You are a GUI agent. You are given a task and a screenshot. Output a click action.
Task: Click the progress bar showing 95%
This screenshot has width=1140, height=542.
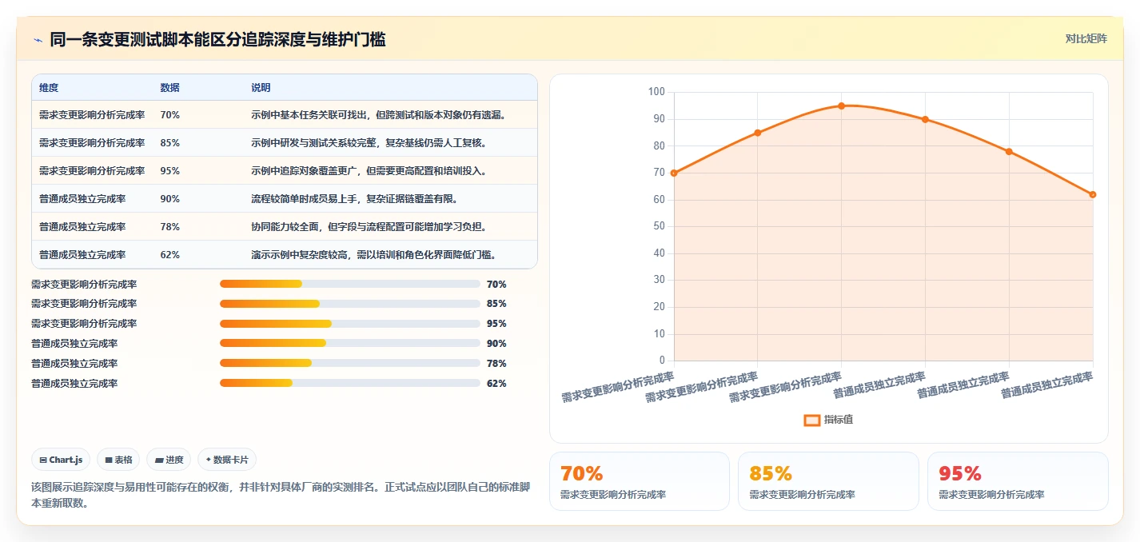[349, 324]
